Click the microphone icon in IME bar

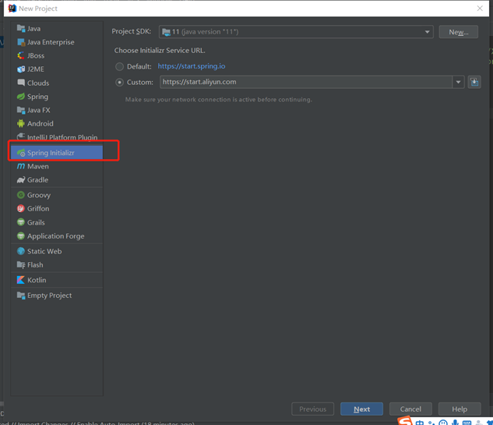pos(455,422)
